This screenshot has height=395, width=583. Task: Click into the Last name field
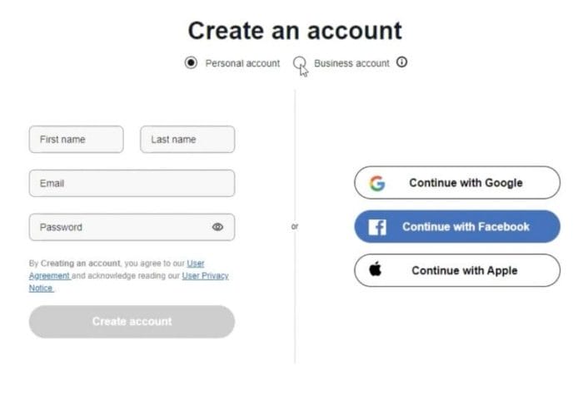(187, 140)
